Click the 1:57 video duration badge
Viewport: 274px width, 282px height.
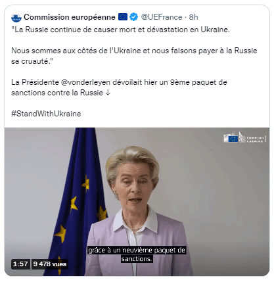pyautogui.click(x=20, y=264)
